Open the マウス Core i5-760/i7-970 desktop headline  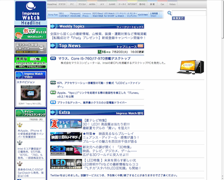click(x=94, y=59)
